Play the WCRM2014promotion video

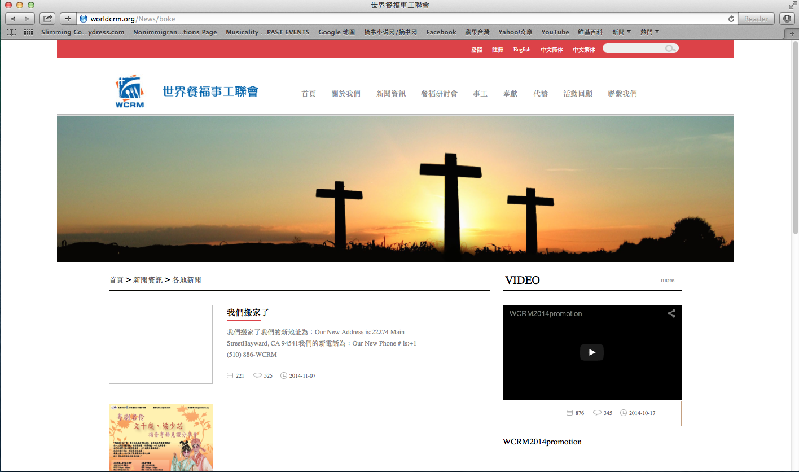pos(592,352)
